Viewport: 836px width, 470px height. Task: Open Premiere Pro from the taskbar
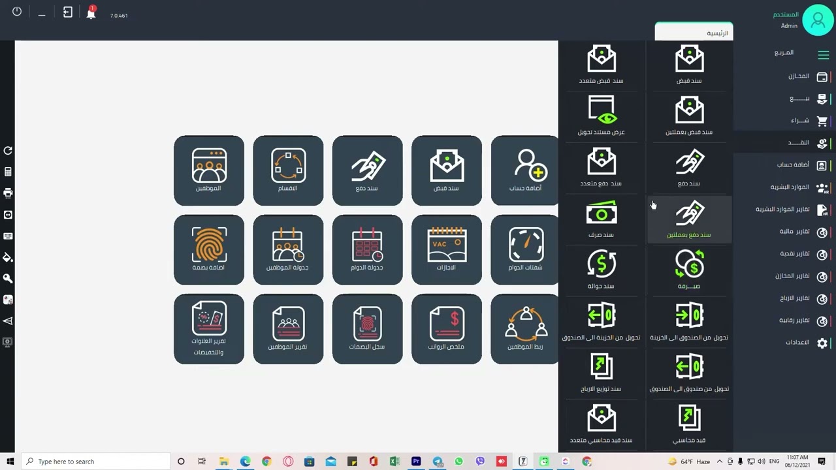(x=416, y=462)
